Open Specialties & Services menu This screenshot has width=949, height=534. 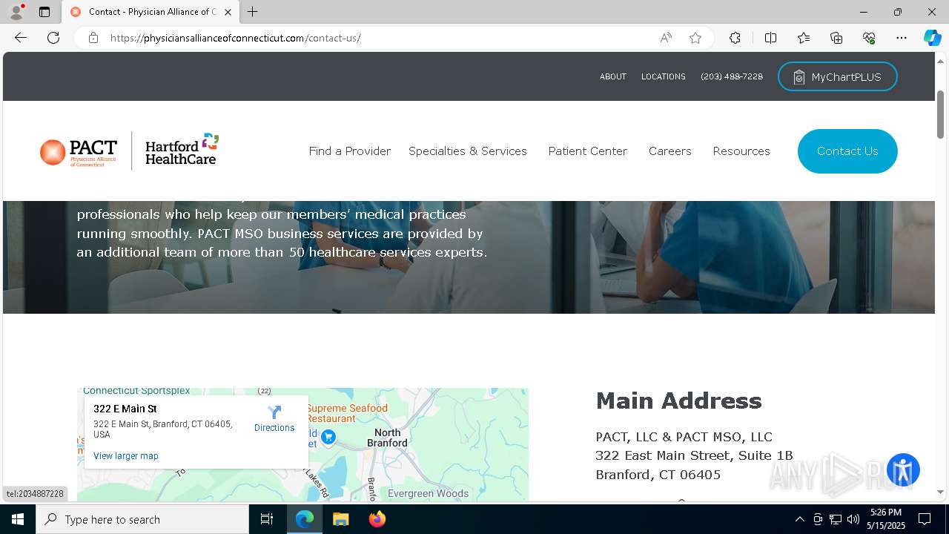pyautogui.click(x=468, y=151)
